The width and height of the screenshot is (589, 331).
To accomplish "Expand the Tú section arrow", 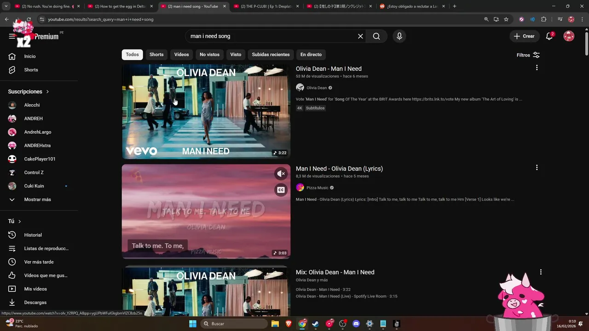I will tap(19, 221).
